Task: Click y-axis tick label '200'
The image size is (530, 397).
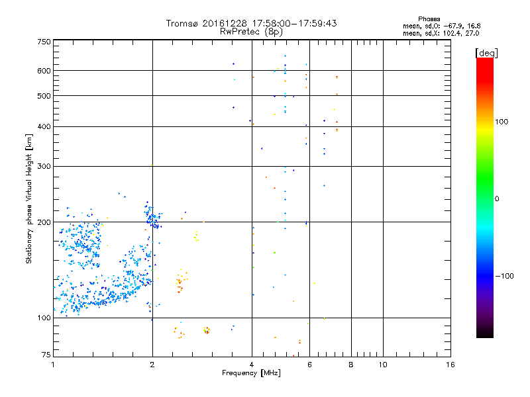Action: [x=44, y=222]
